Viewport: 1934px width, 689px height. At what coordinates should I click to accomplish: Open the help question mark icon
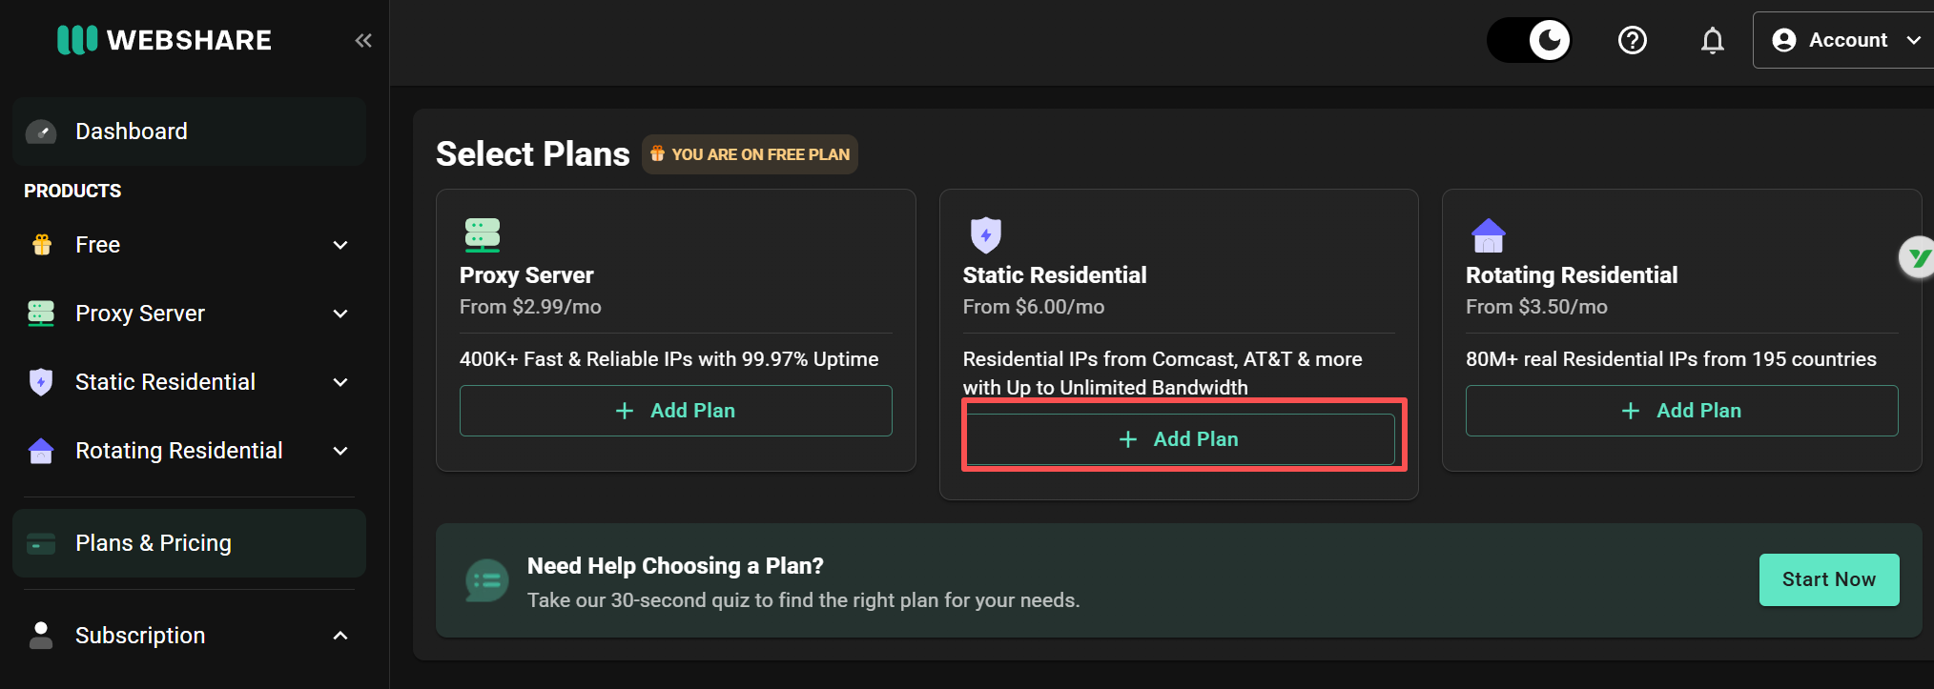[x=1633, y=40]
